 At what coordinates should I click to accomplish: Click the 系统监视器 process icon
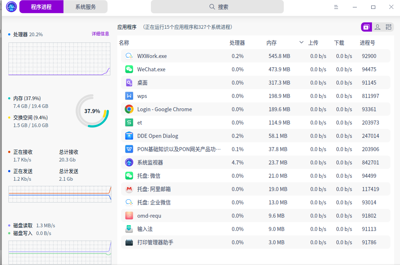[129, 163]
